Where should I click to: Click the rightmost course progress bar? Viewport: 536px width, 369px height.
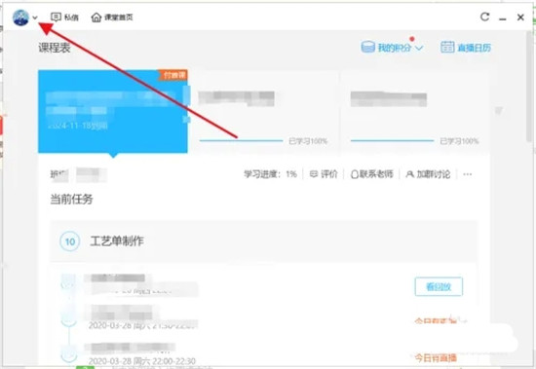(x=392, y=140)
